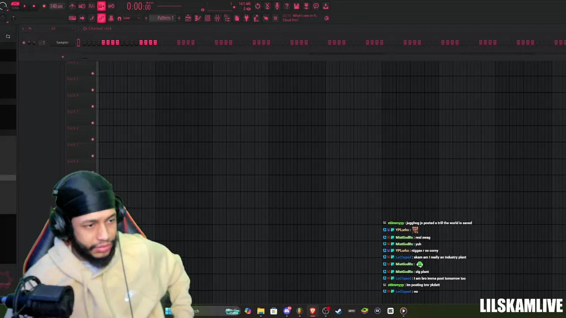Image resolution: width=566 pixels, height=318 pixels.
Task: Click the audio editor scissors icon
Action: pyautogui.click(x=267, y=6)
